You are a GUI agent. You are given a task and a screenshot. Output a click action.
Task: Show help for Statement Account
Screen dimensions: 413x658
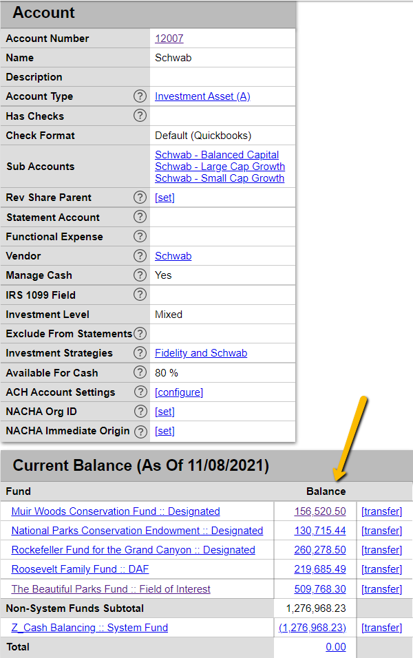[140, 217]
